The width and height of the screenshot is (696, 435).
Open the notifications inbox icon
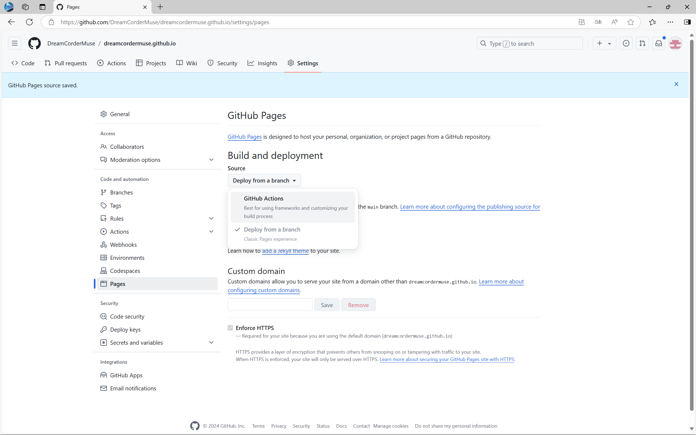coord(659,44)
